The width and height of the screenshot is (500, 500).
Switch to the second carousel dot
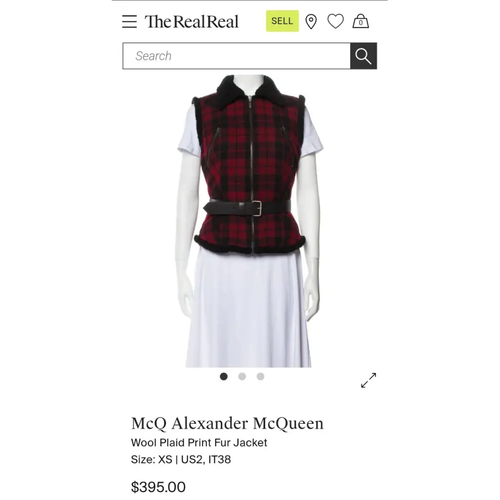242,376
